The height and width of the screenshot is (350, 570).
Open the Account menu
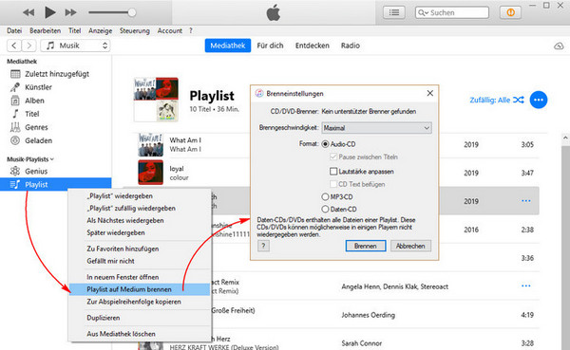point(170,31)
